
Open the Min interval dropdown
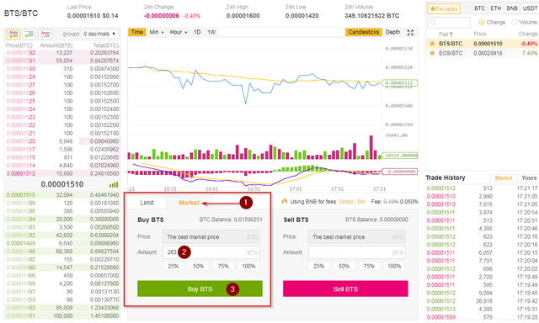[157, 32]
